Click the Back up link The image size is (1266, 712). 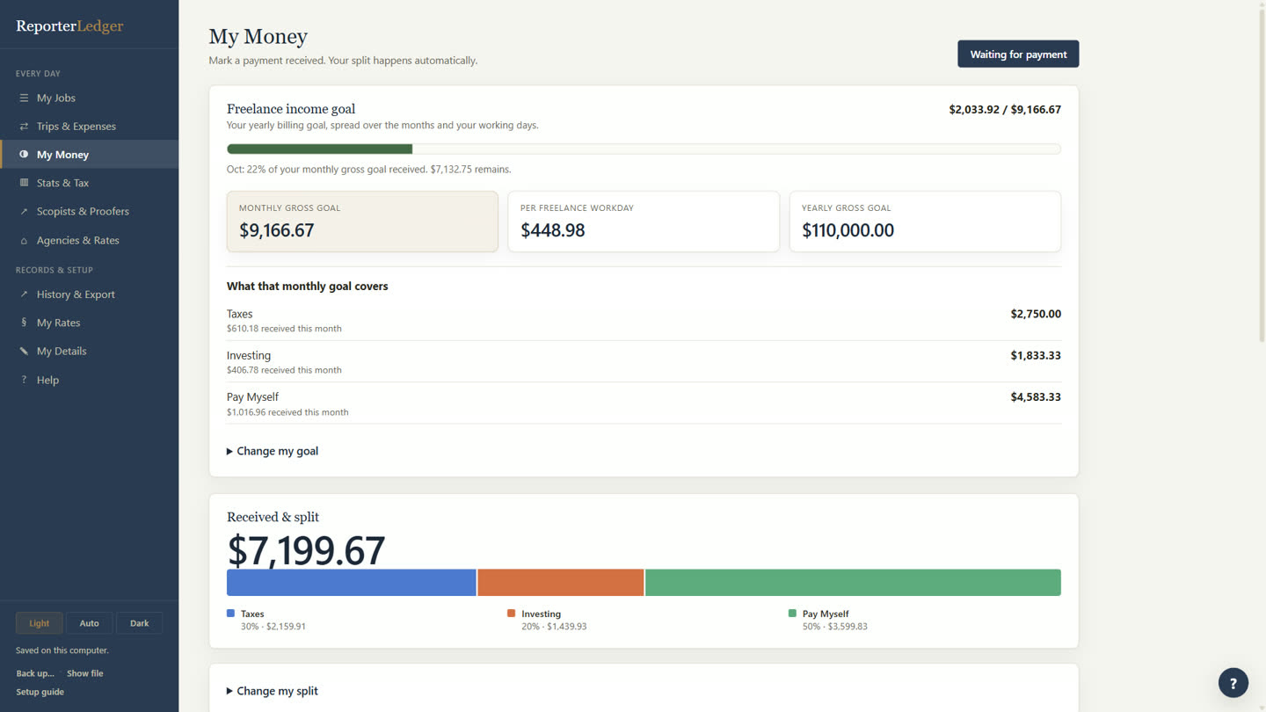point(35,673)
